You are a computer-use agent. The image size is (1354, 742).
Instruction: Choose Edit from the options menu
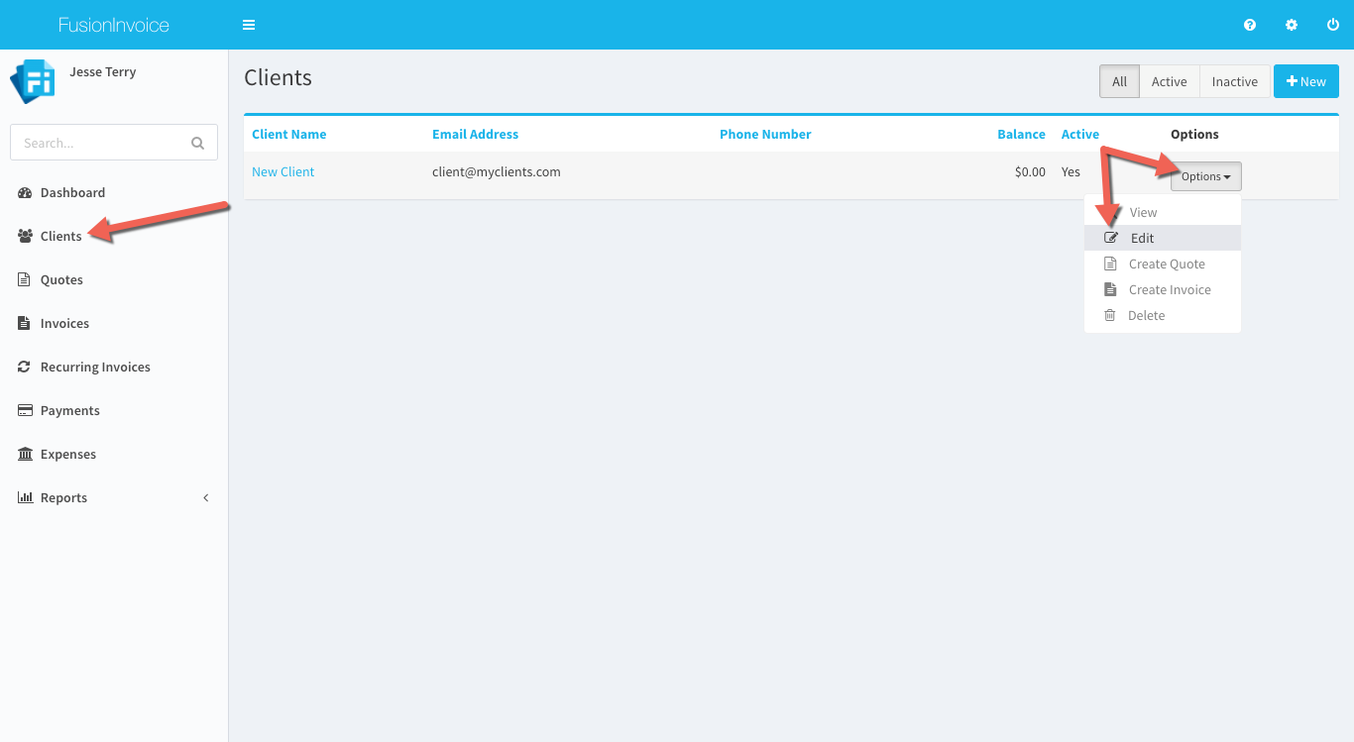[1142, 238]
